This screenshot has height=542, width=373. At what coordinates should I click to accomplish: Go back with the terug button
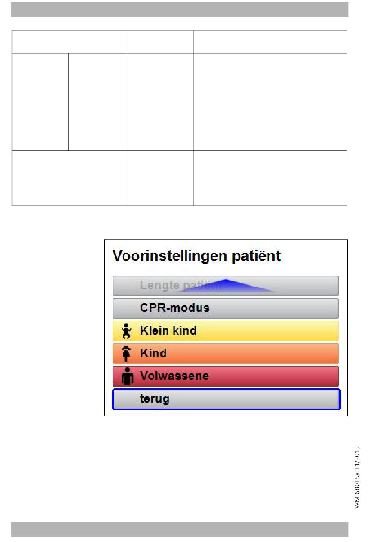point(226,399)
